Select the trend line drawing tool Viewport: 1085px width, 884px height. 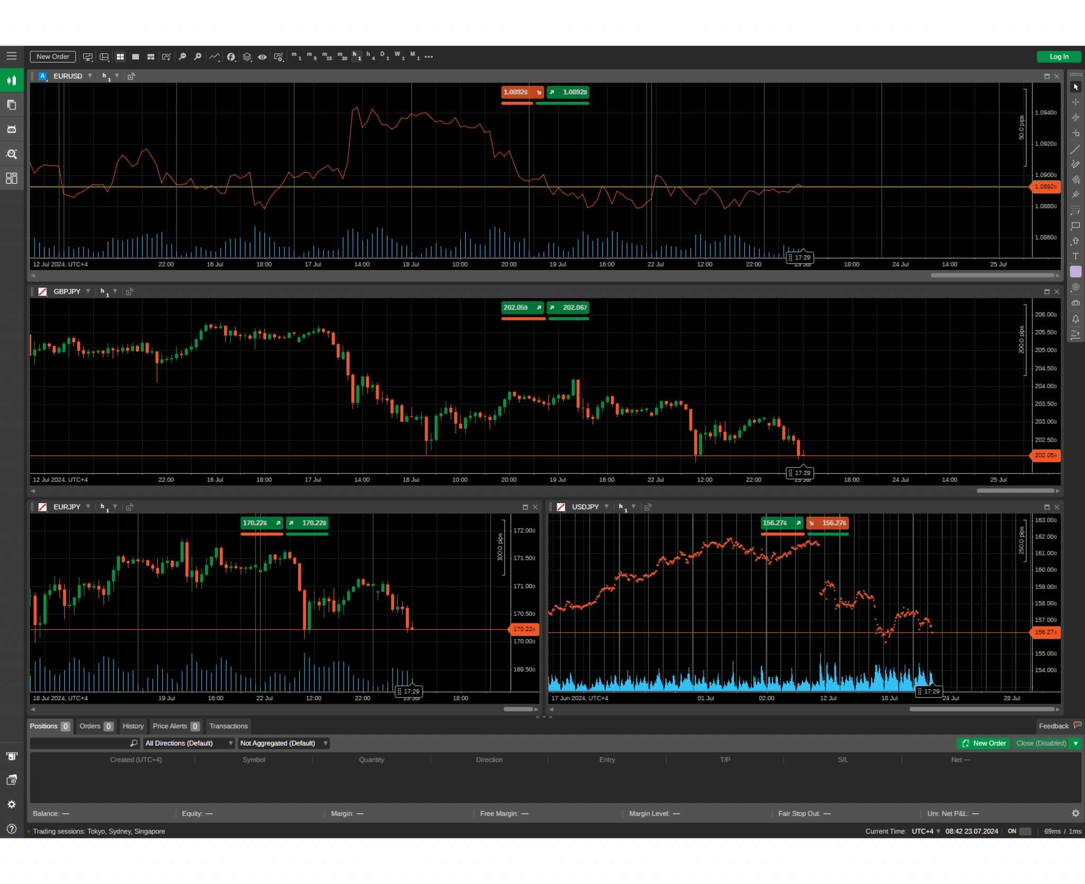pos(1075,150)
